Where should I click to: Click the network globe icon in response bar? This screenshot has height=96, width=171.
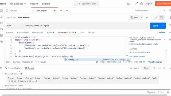[97, 62]
